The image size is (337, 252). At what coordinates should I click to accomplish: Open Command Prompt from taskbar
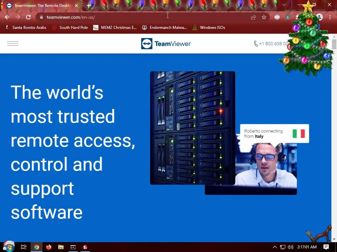pyautogui.click(x=73, y=247)
